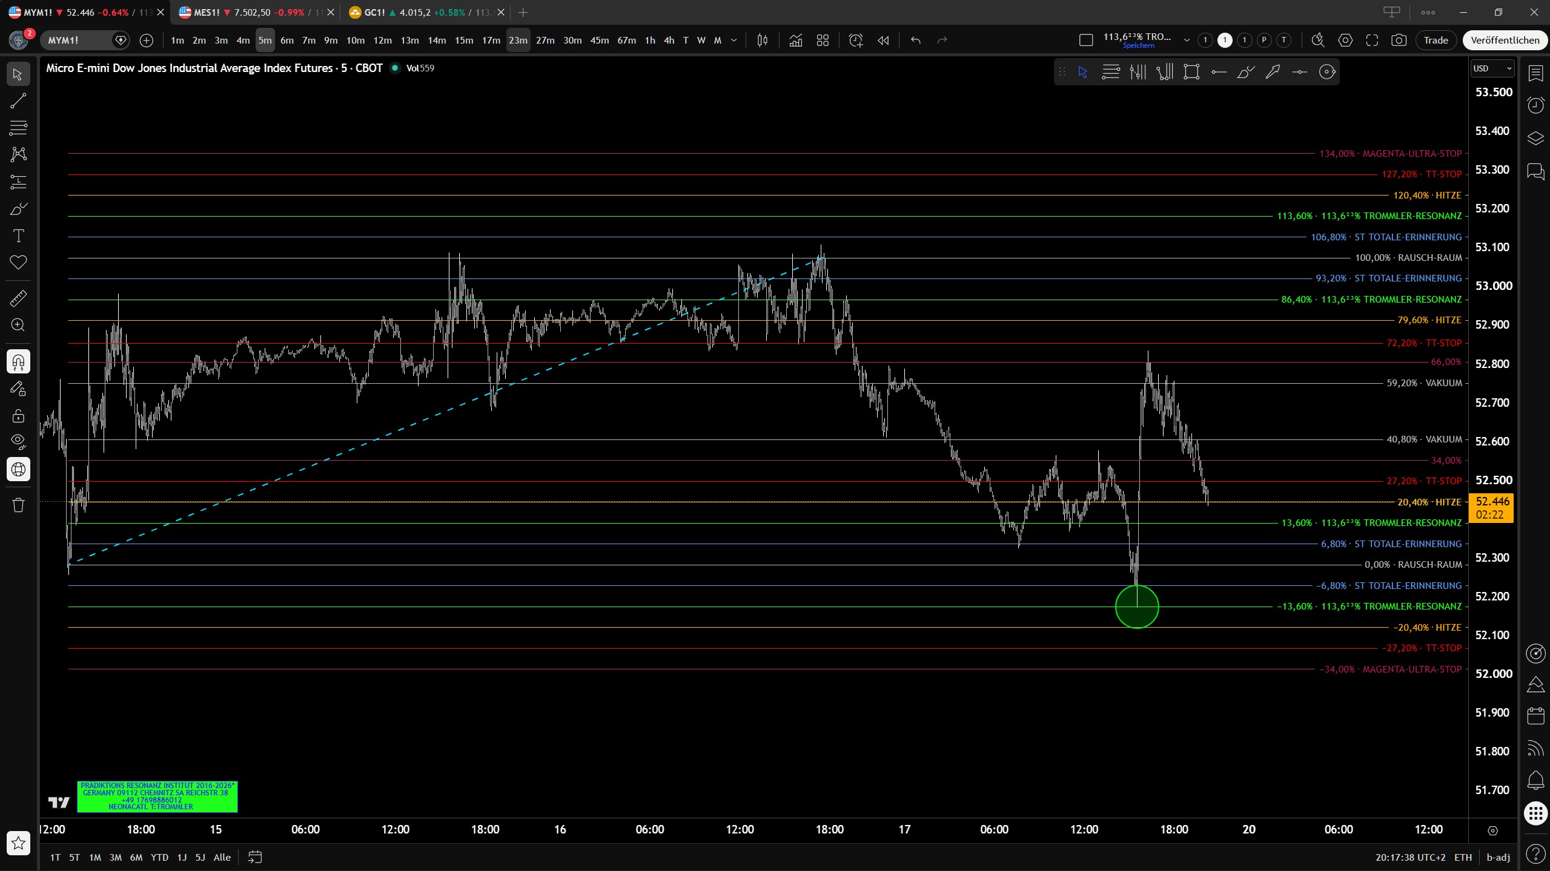
Task: Expand the timeframe list chevron
Action: 734,41
